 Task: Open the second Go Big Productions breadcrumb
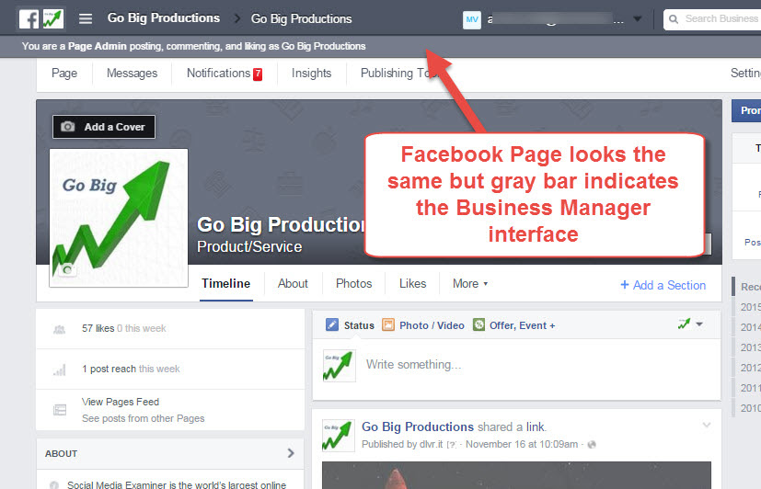[x=302, y=19]
